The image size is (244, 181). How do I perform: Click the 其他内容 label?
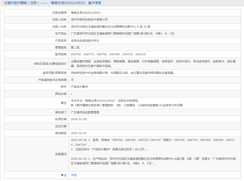[x=61, y=94]
